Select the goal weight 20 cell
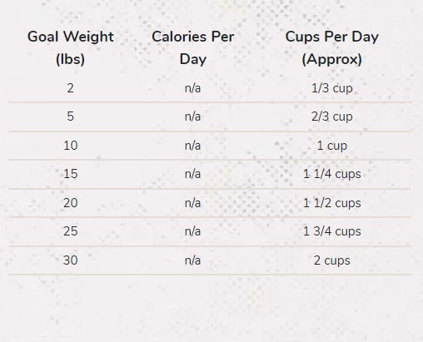Image resolution: width=423 pixels, height=342 pixels. tap(71, 203)
